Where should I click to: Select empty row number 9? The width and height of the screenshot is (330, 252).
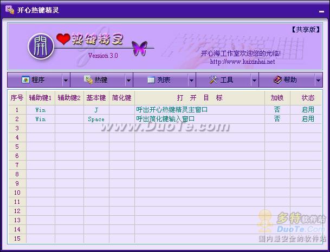[17, 183]
